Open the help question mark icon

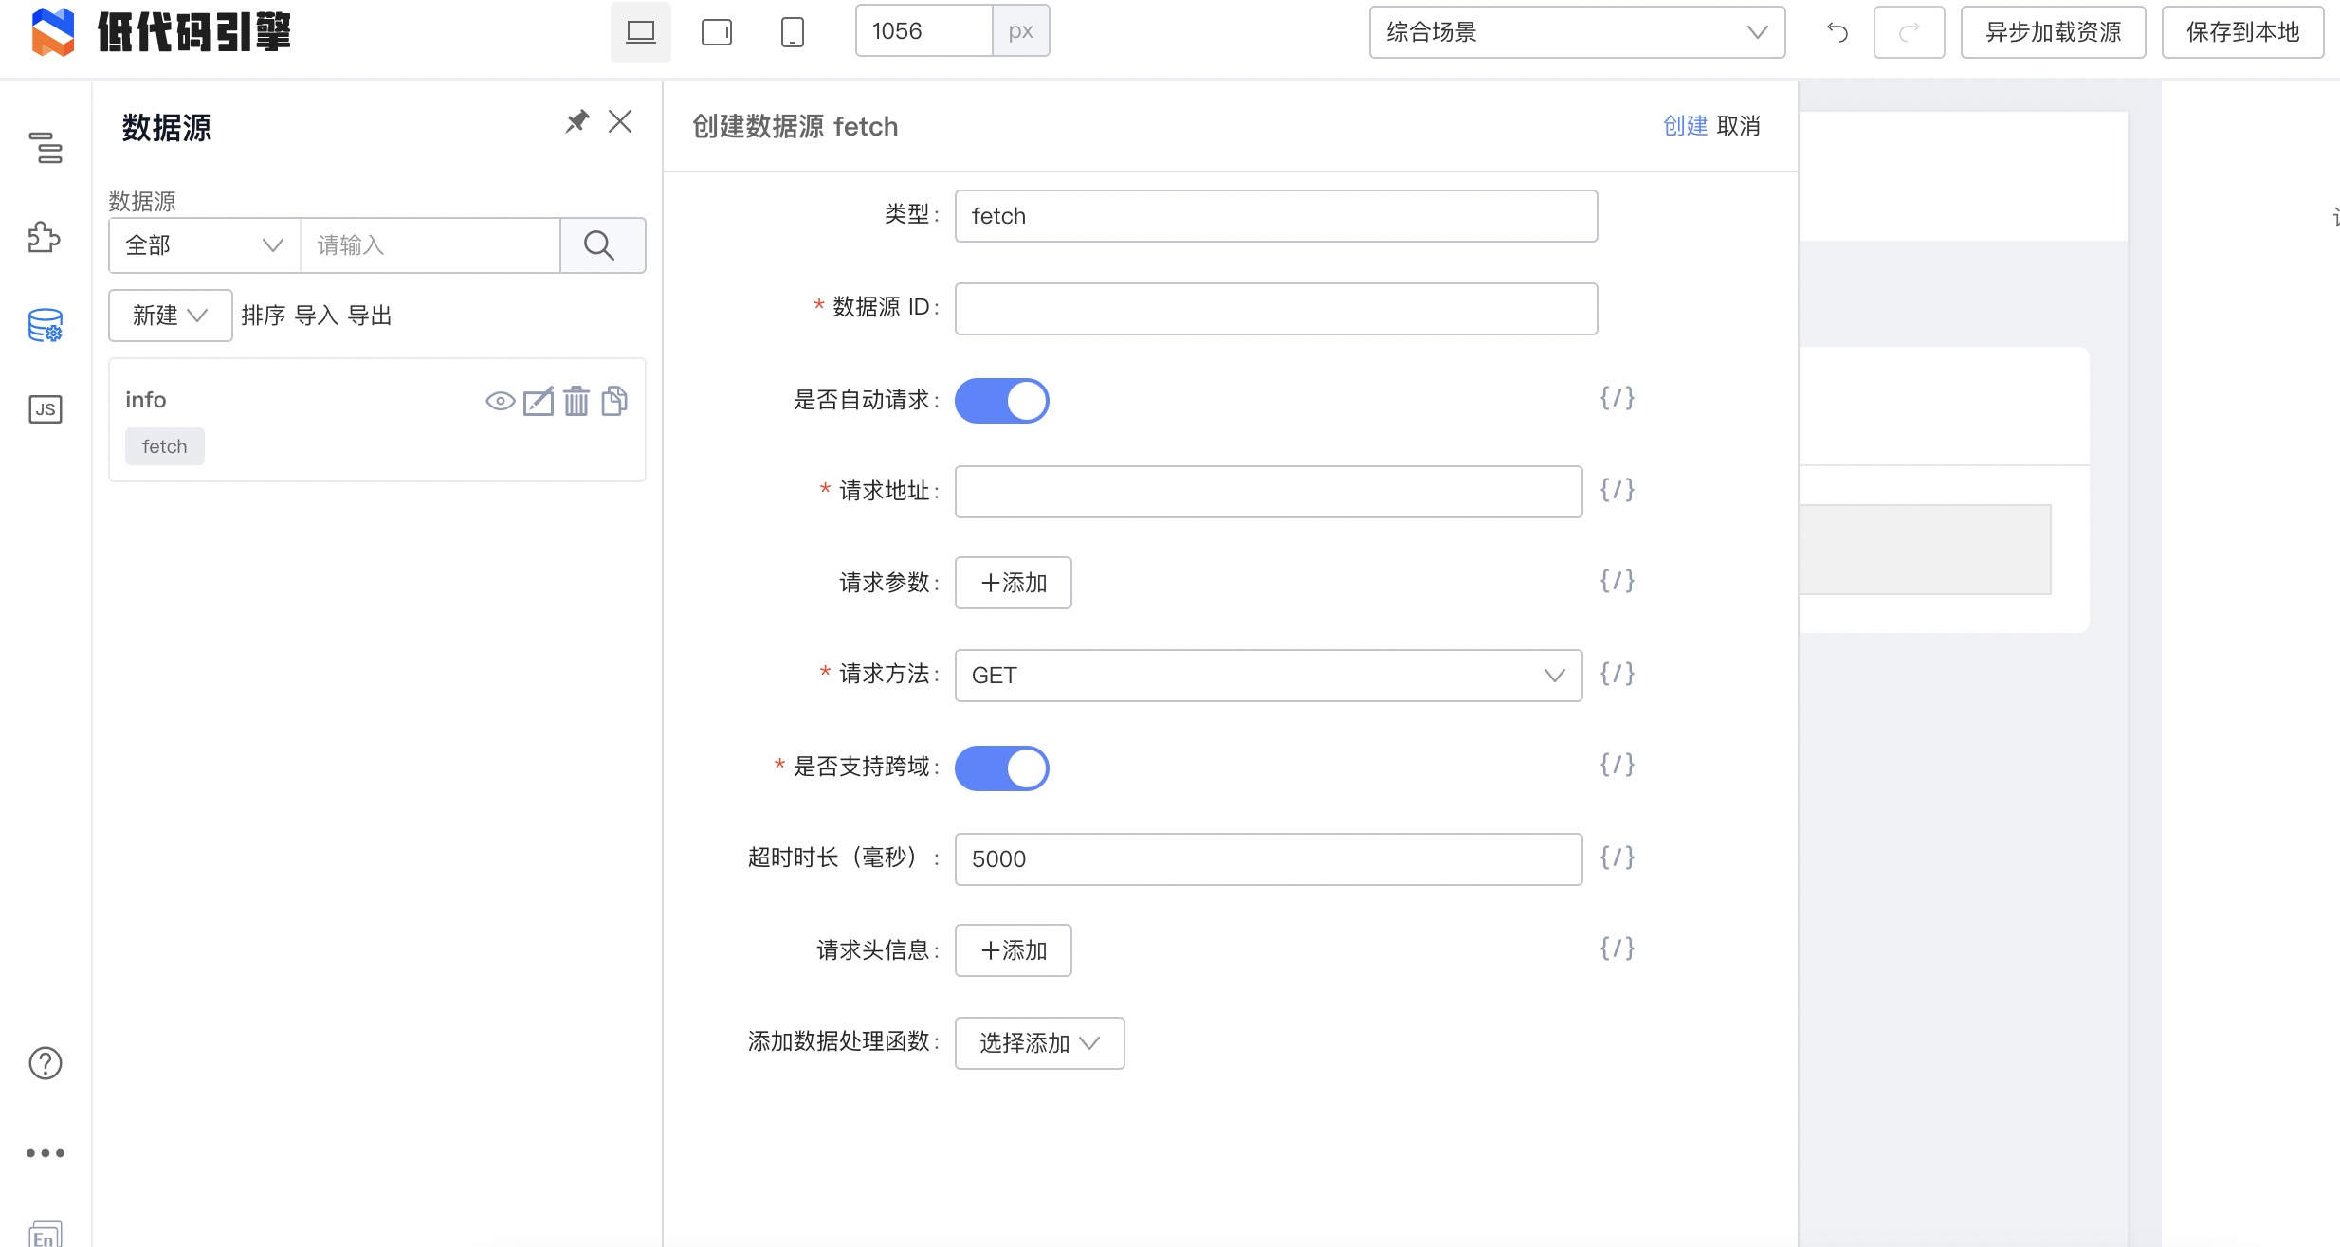tap(46, 1063)
